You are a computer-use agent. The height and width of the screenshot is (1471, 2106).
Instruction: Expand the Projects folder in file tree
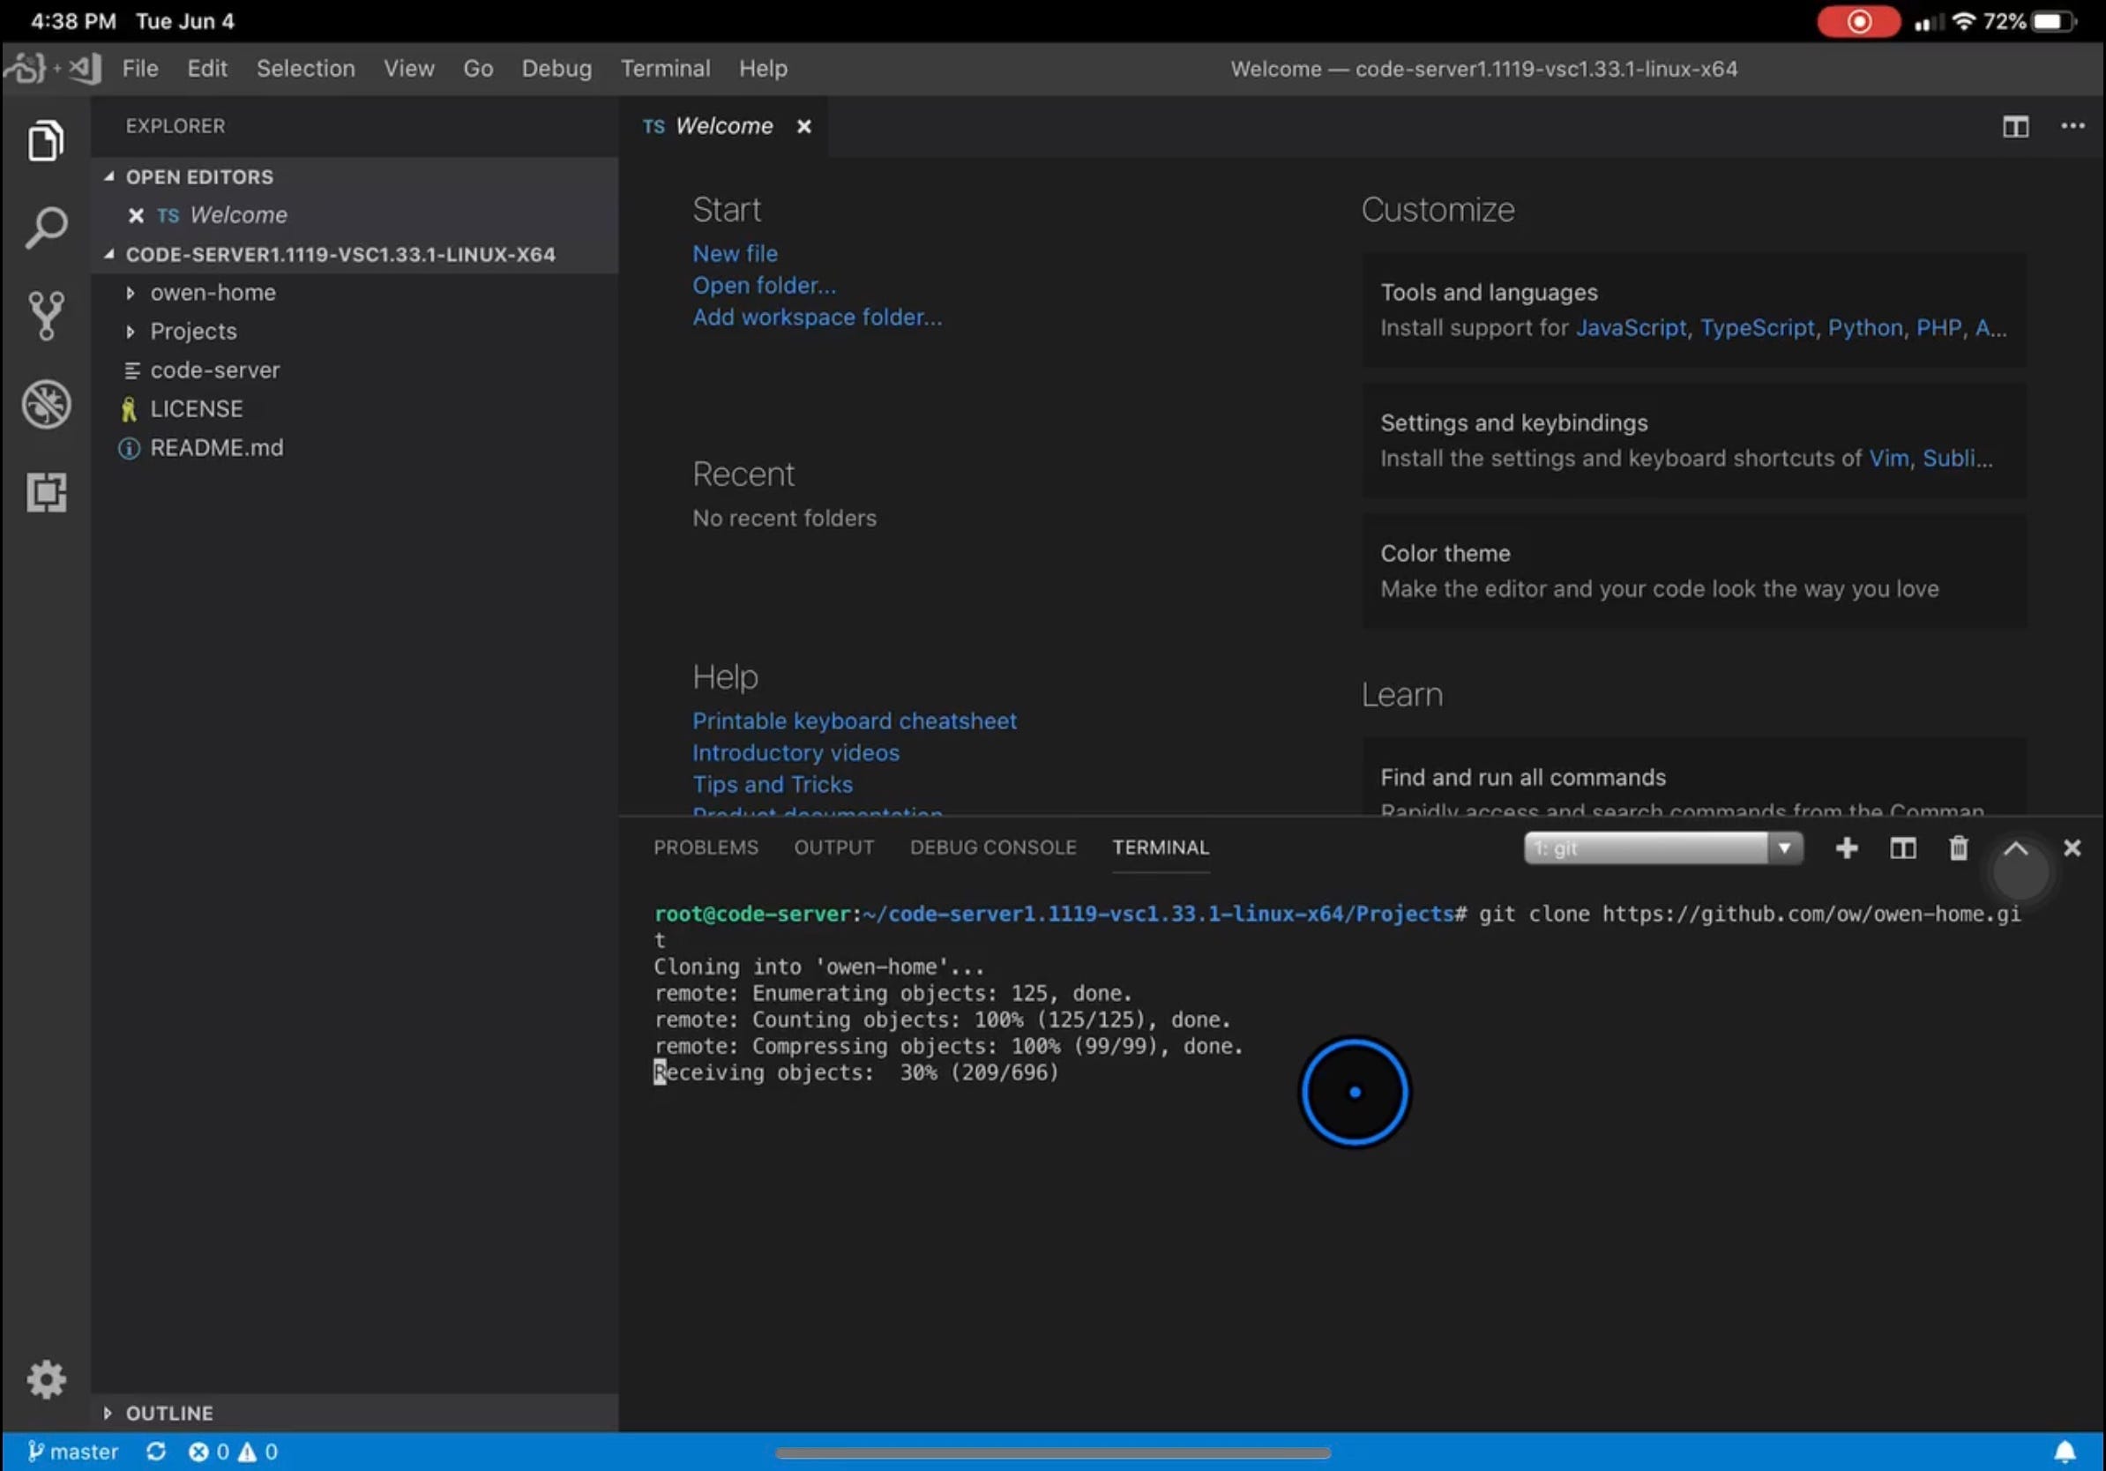tap(192, 330)
